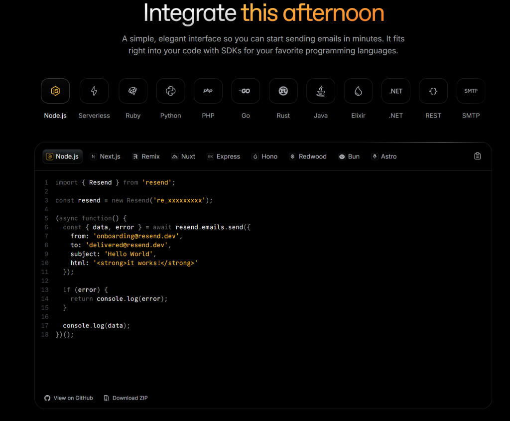Open the Remix code tab

pyautogui.click(x=146, y=156)
